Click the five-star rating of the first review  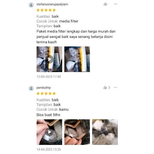pyautogui.click(x=46, y=10)
